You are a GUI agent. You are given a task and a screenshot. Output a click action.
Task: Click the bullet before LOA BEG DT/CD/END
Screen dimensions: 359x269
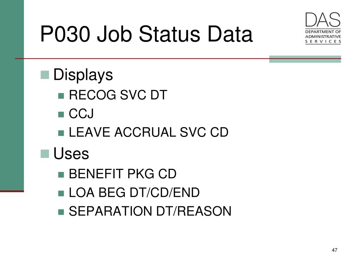61,193
